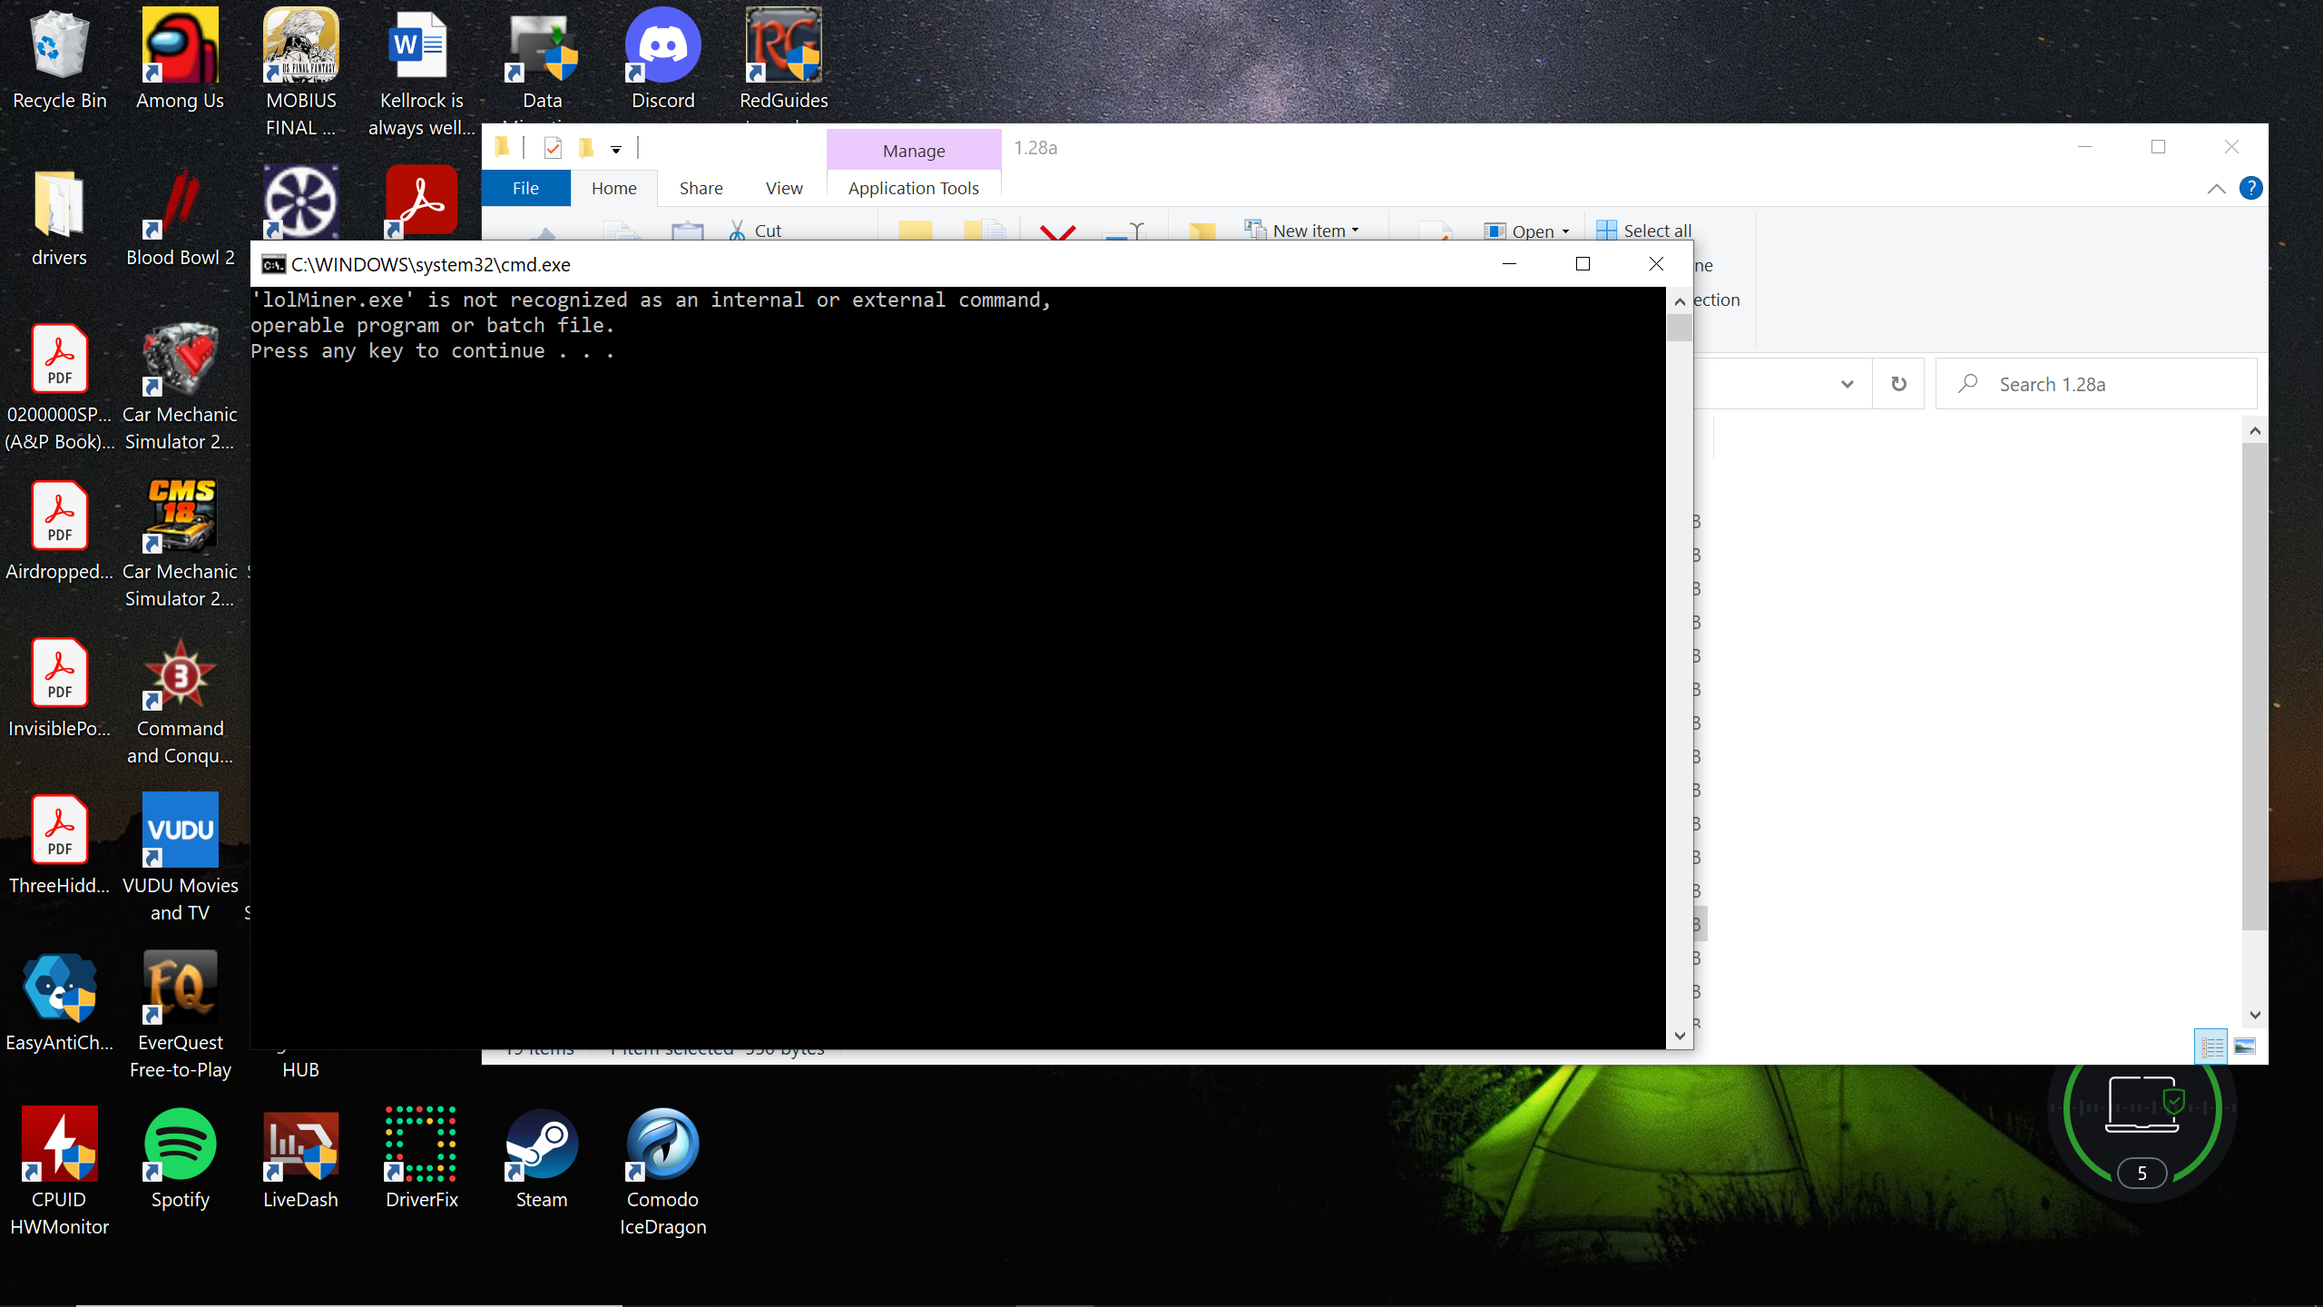Open the LiveDash desktop shortcut

(300, 1159)
